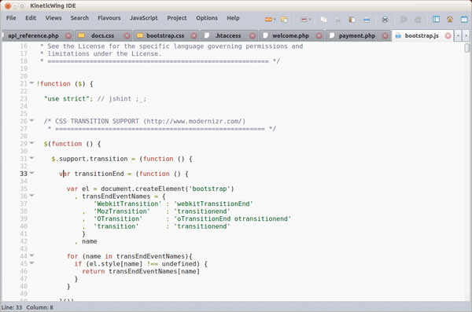Toggle the side panel layout icon
Screen dimensions: 472x312
(x=436, y=20)
